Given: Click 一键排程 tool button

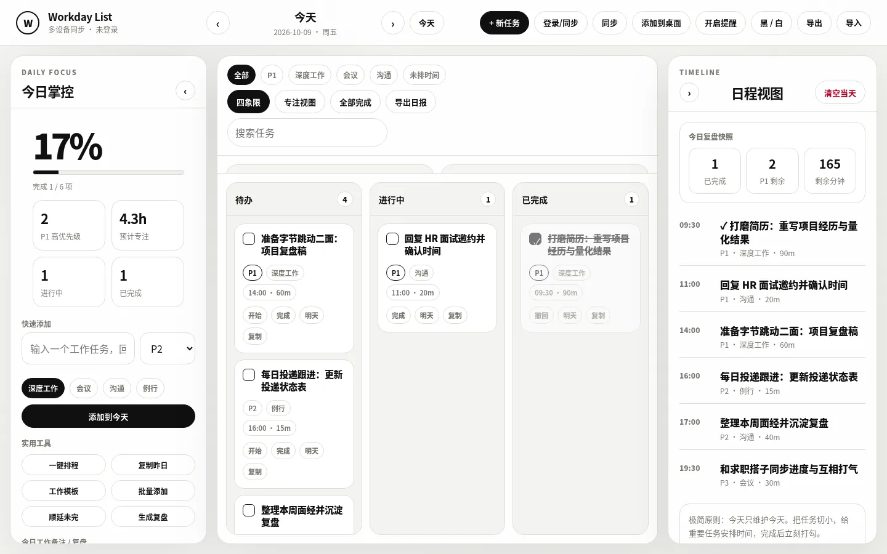Looking at the screenshot, I should (63, 465).
